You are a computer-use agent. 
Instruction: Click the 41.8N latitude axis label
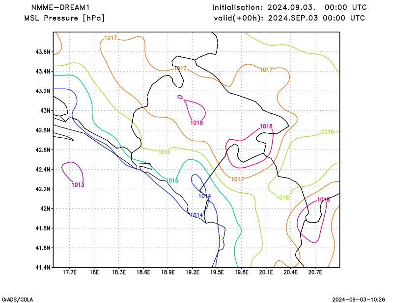coord(43,228)
